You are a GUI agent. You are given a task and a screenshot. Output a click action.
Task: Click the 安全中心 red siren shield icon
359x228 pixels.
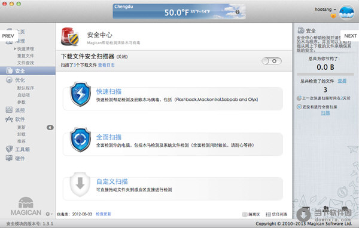coord(70,36)
